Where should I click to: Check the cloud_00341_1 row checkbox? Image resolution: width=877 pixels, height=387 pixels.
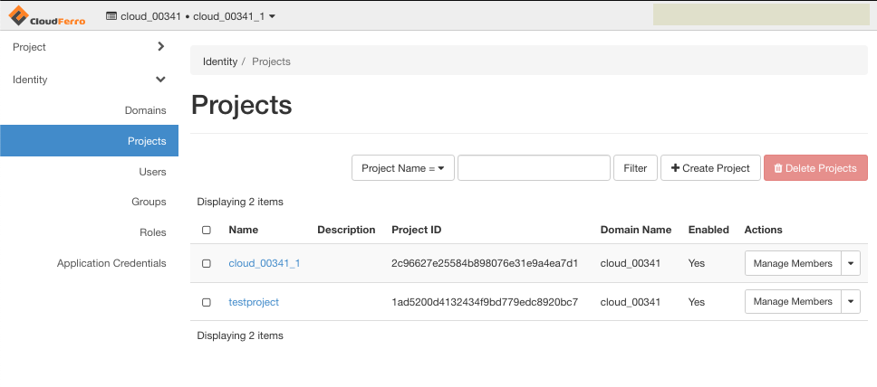coord(207,263)
